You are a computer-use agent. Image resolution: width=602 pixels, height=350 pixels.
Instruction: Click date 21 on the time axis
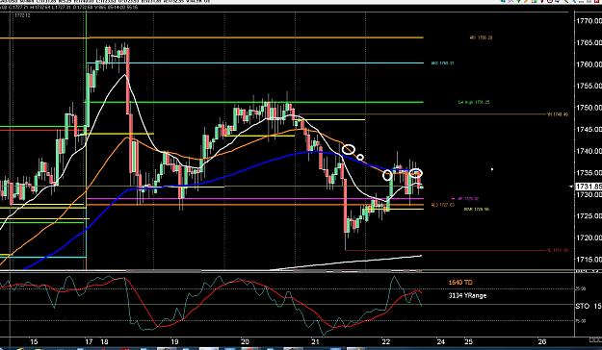(315, 341)
